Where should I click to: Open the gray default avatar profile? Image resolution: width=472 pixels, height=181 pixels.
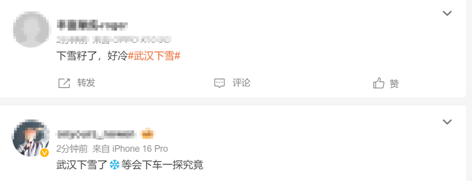31,29
